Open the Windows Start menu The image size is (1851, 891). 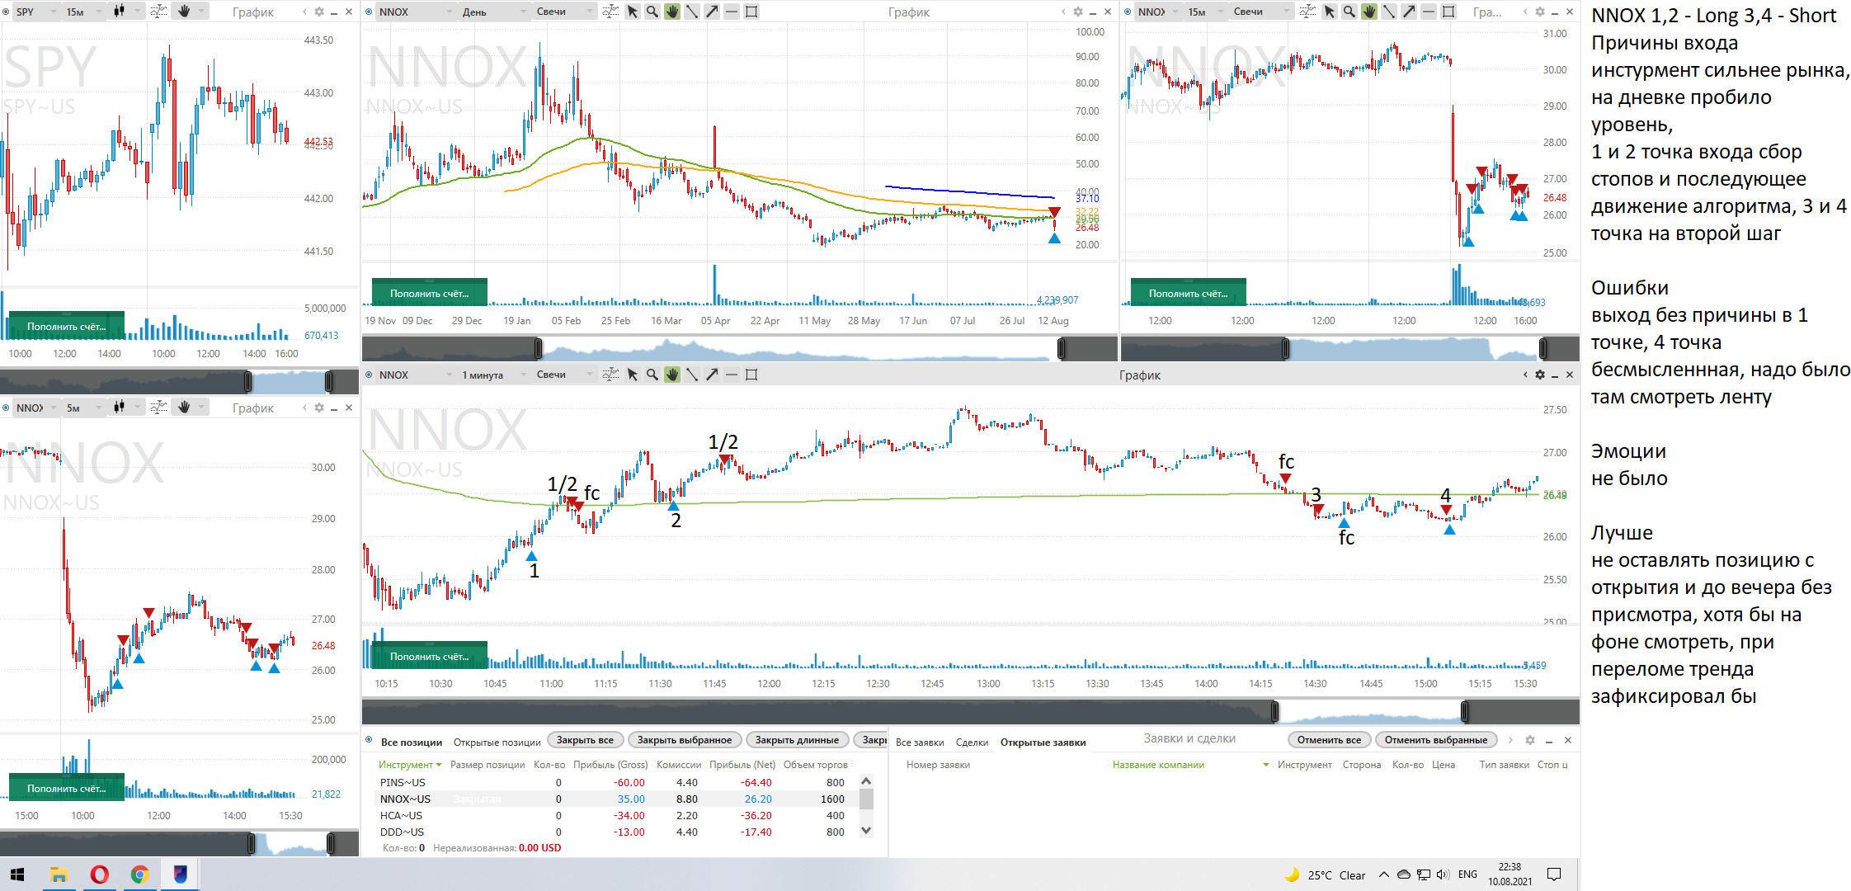click(x=17, y=874)
